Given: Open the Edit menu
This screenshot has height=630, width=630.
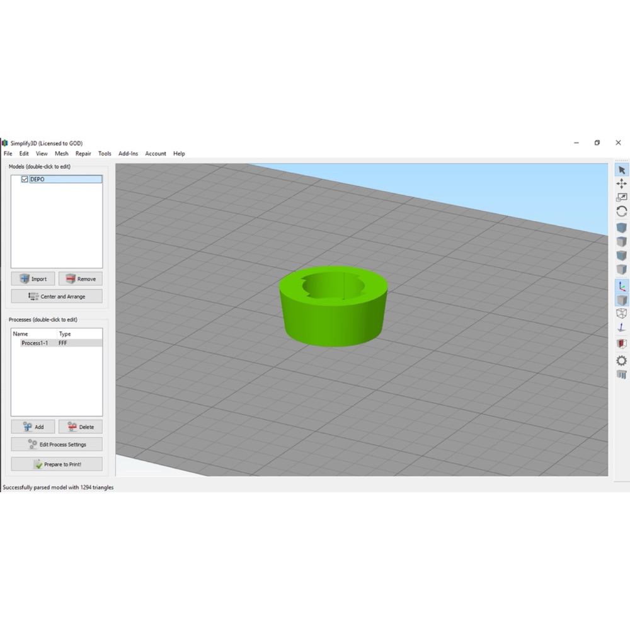Looking at the screenshot, I should pyautogui.click(x=24, y=154).
